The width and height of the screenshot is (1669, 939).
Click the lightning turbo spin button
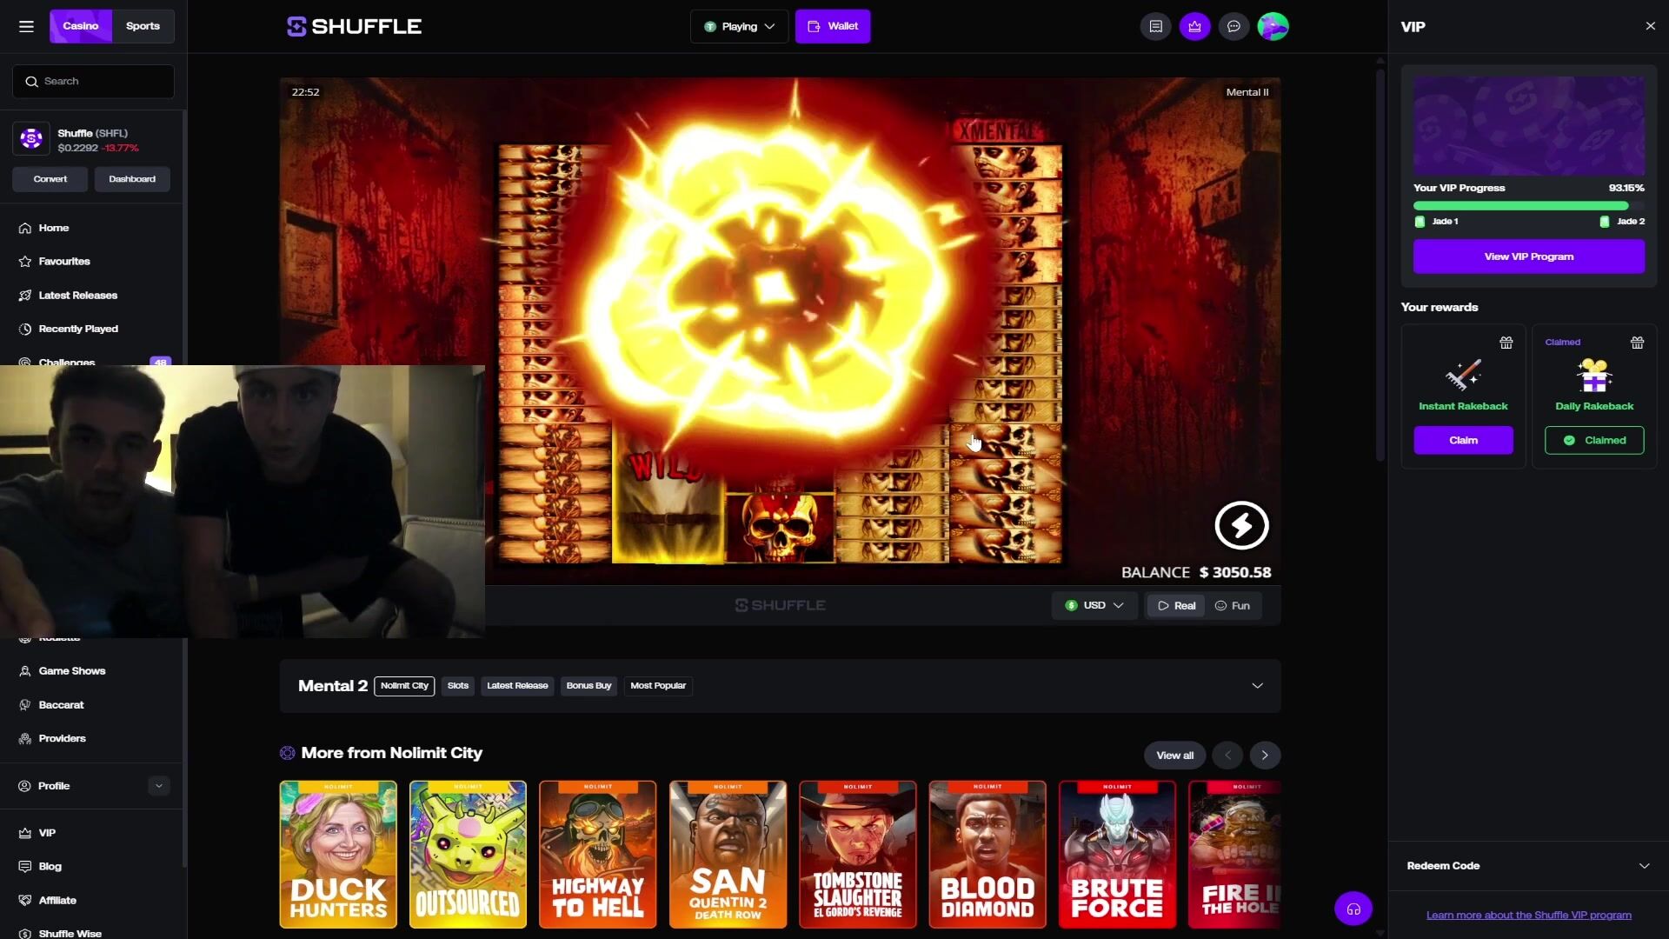(x=1241, y=525)
